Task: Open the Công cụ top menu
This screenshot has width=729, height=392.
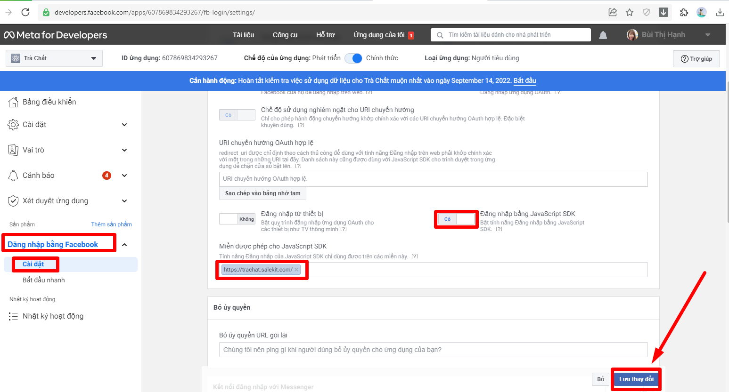Action: [x=285, y=35]
